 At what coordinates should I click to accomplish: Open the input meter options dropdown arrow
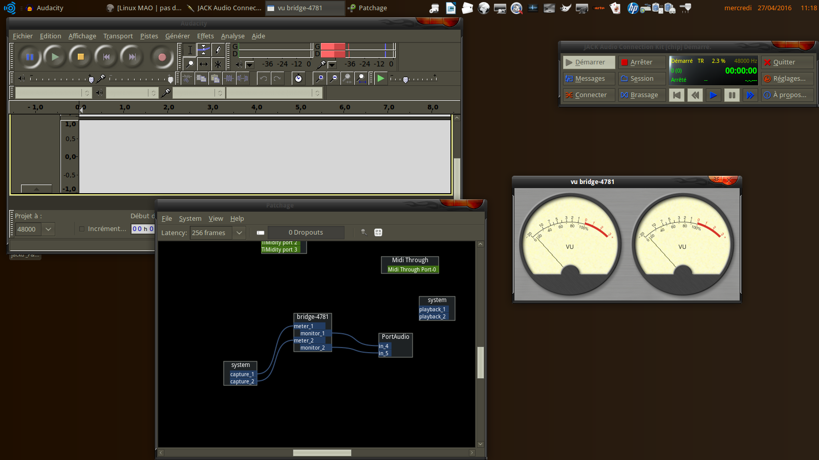[x=332, y=65]
